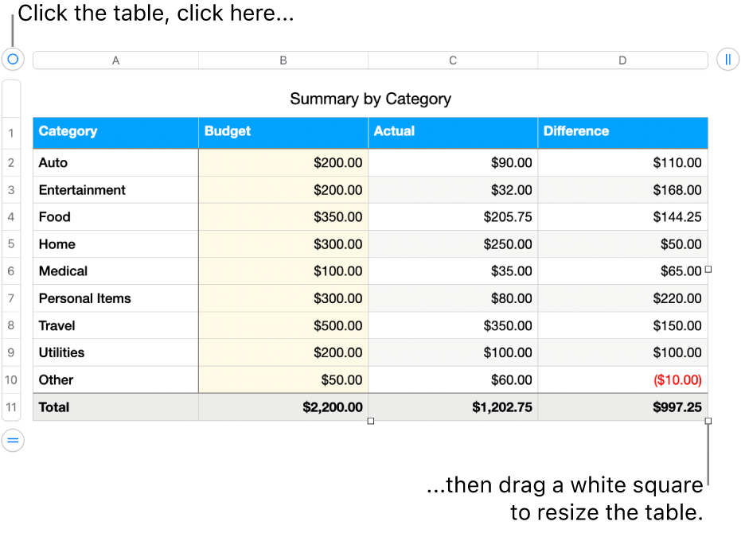741x533 pixels.
Task: Click the Category header cell
Action: point(115,132)
